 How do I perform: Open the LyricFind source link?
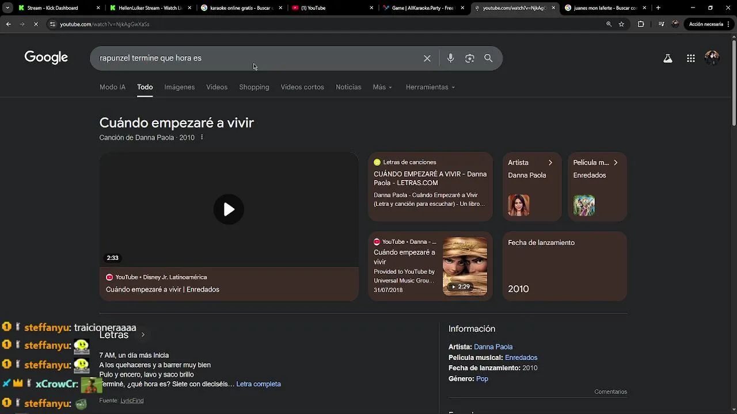[x=132, y=400]
